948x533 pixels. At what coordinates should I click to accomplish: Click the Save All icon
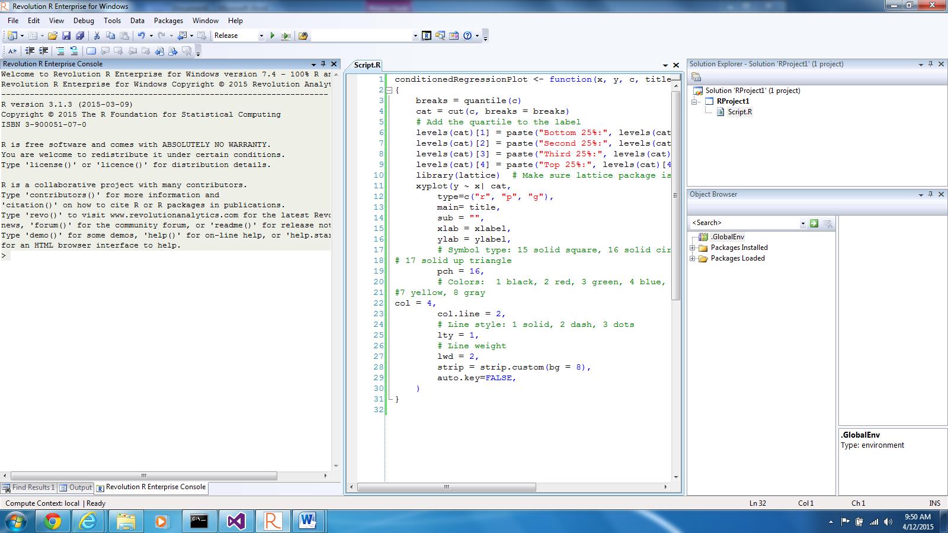(x=80, y=36)
